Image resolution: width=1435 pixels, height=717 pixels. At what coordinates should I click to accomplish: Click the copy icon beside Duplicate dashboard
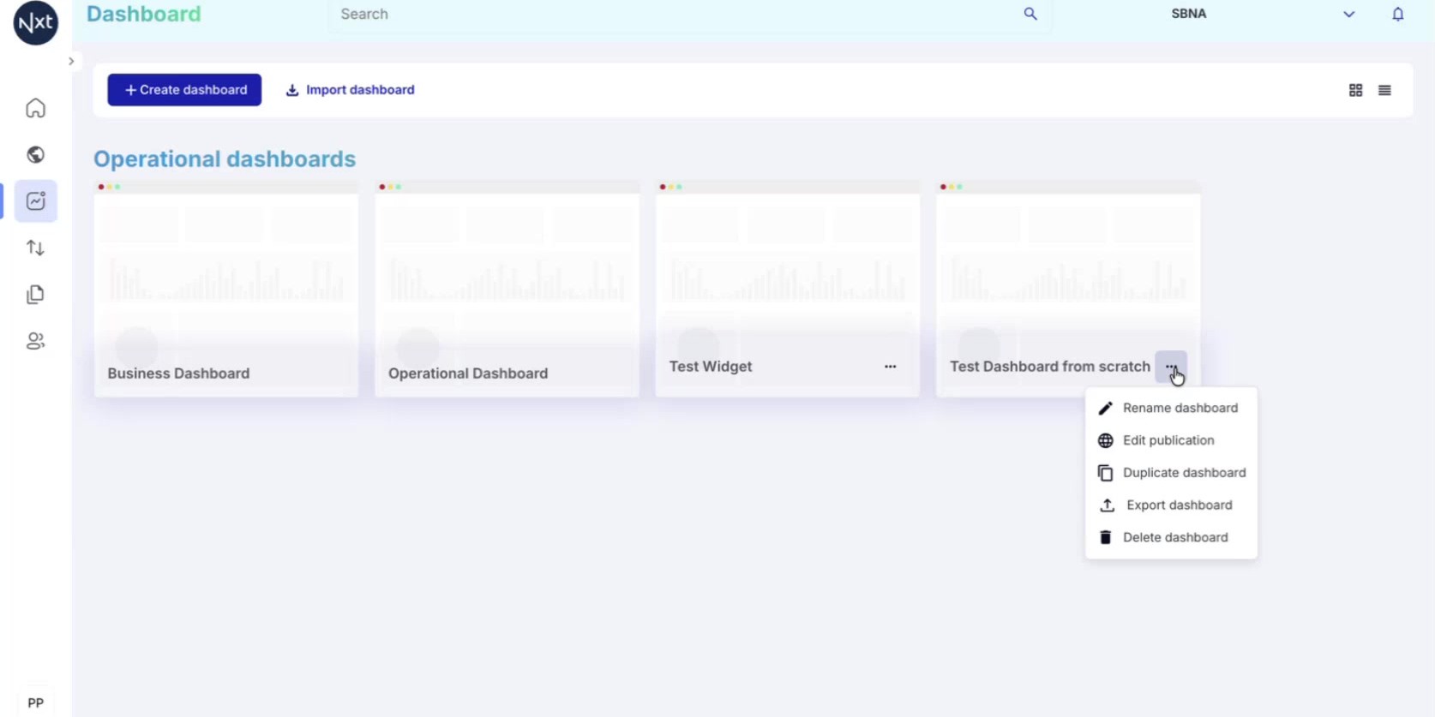(1105, 473)
